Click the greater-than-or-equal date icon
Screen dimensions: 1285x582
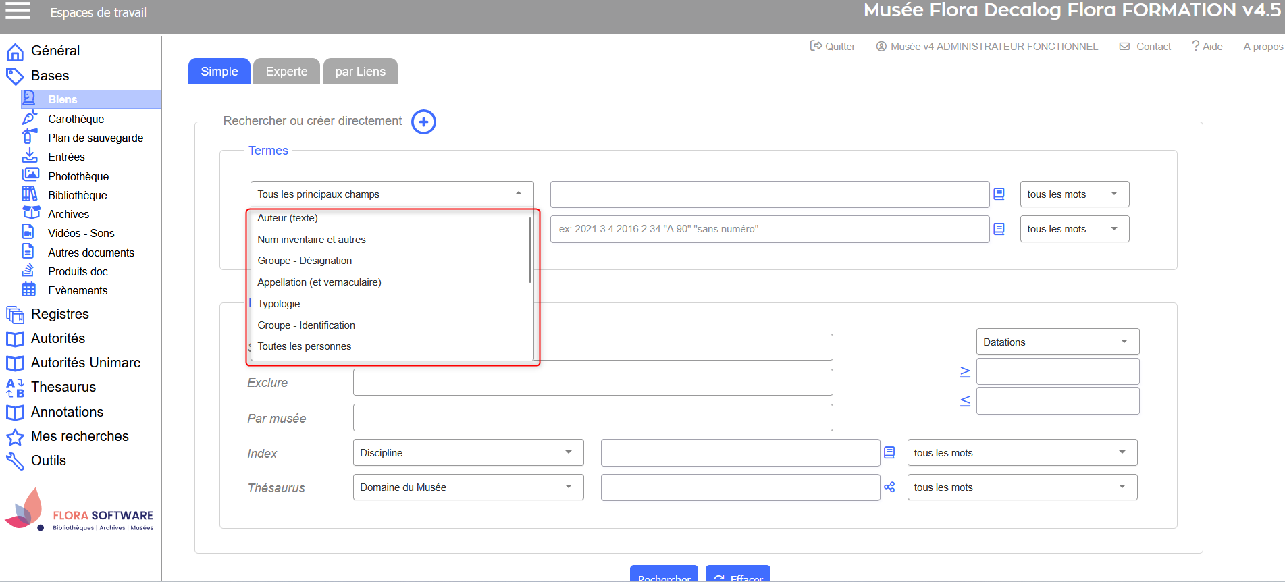965,371
